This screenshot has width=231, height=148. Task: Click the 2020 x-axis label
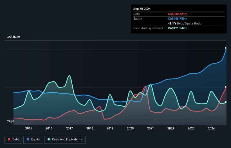(130, 128)
